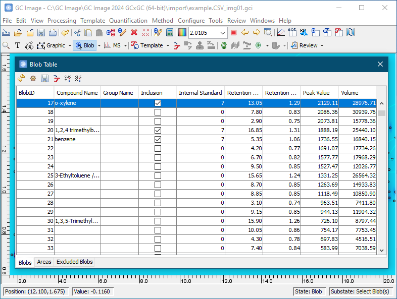Expand the Template tool dropdown arrow
Viewport: 397px width, 299px height.
[x=167, y=45]
